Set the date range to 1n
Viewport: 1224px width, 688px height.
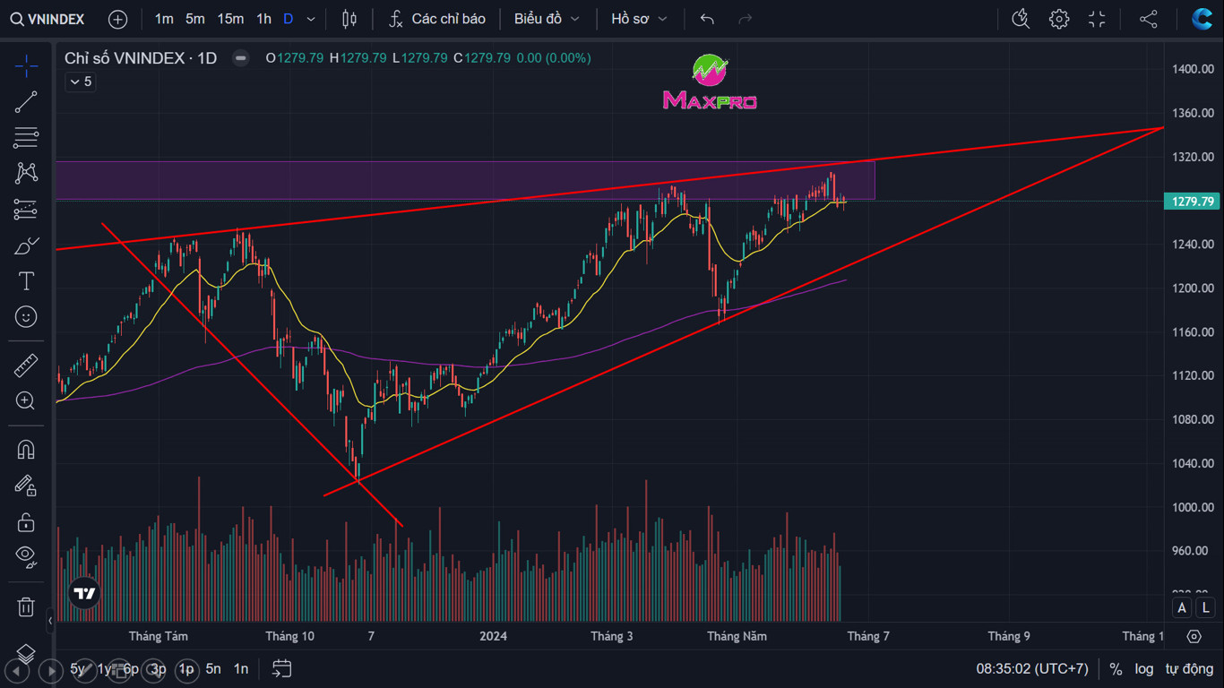[241, 668]
